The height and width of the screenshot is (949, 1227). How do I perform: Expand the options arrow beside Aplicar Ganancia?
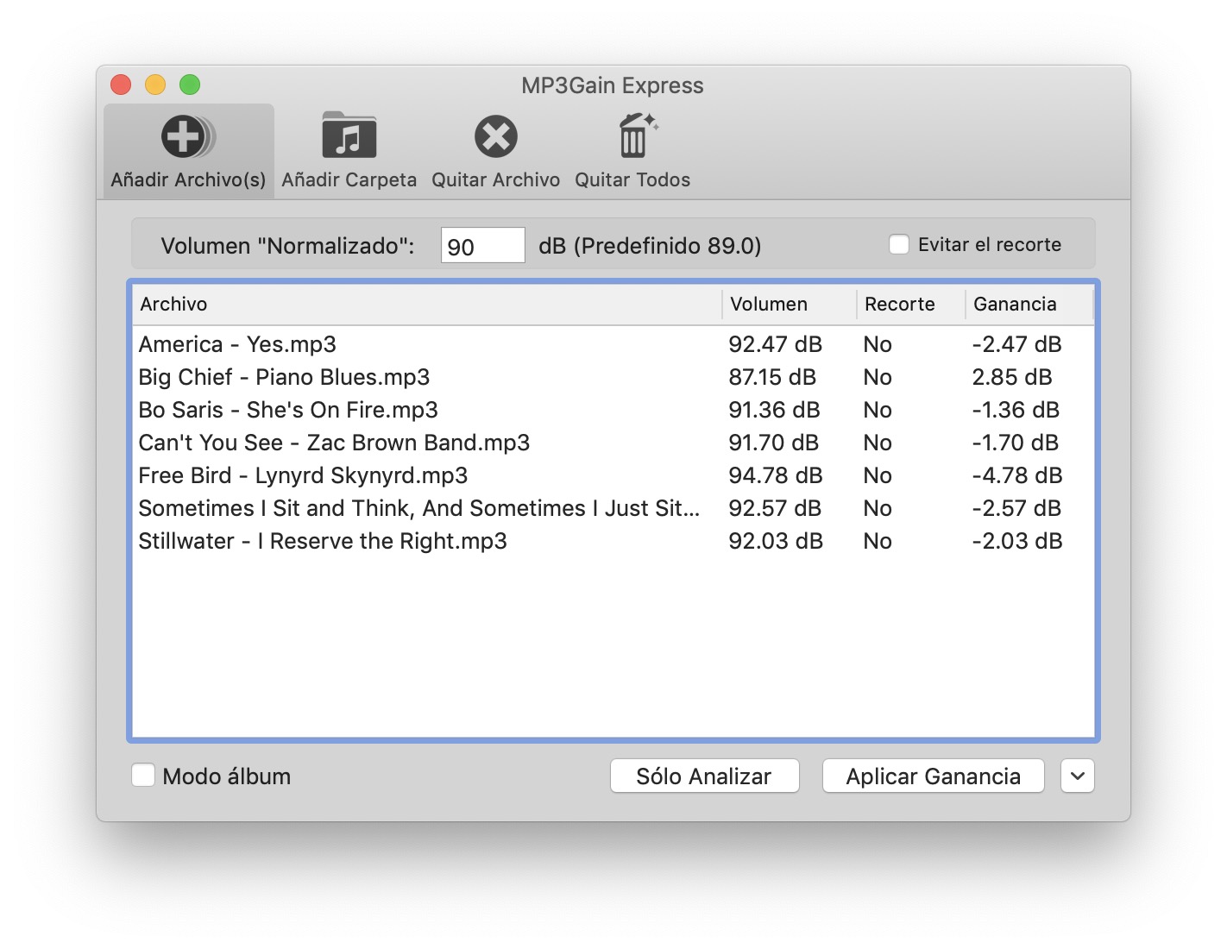(x=1077, y=776)
